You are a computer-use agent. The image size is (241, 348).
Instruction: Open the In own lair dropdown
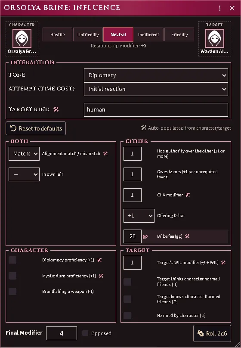coord(24,174)
